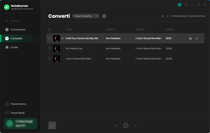Open output folder for Until You Came into My Life

[190, 39]
